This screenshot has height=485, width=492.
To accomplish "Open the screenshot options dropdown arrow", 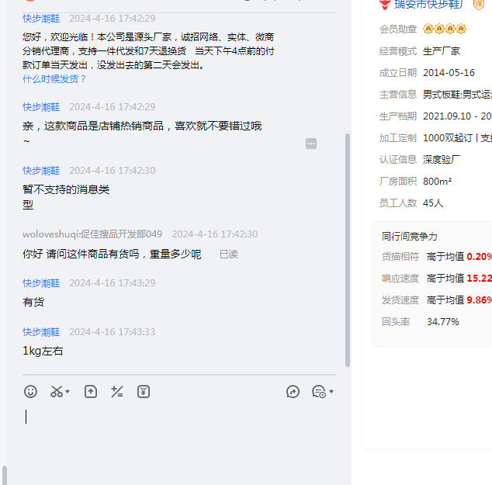I will [x=68, y=392].
